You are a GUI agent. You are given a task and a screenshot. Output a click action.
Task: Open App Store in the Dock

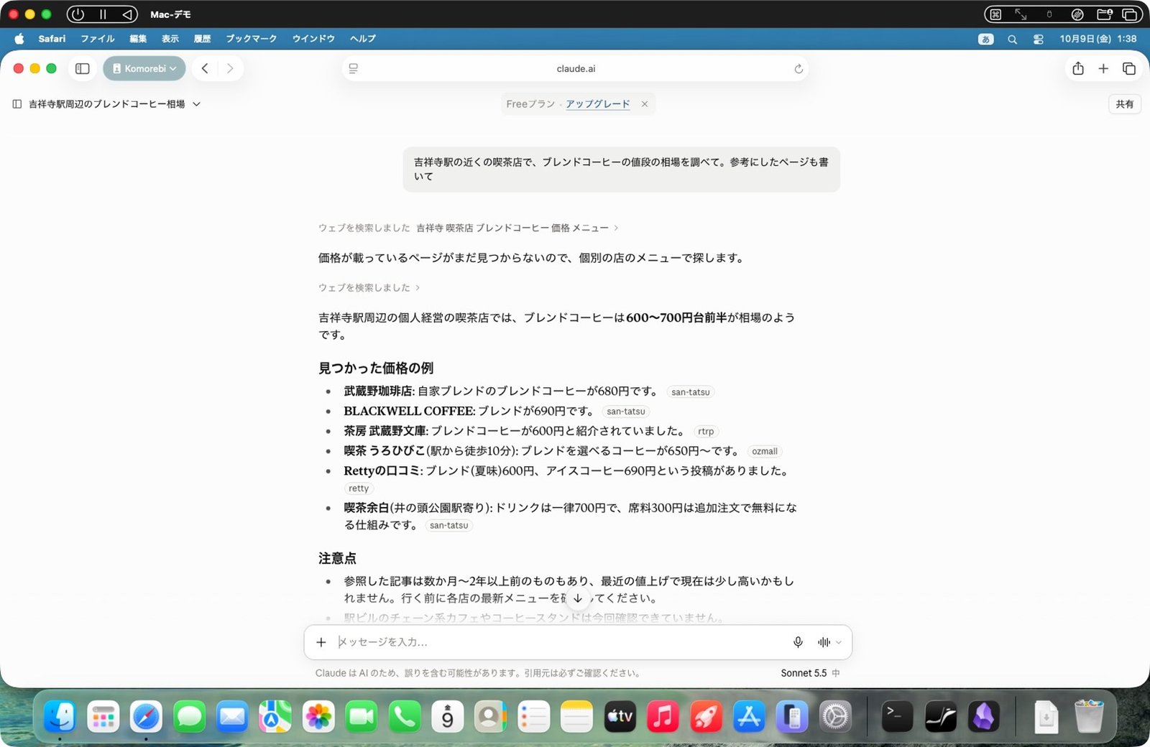749,716
